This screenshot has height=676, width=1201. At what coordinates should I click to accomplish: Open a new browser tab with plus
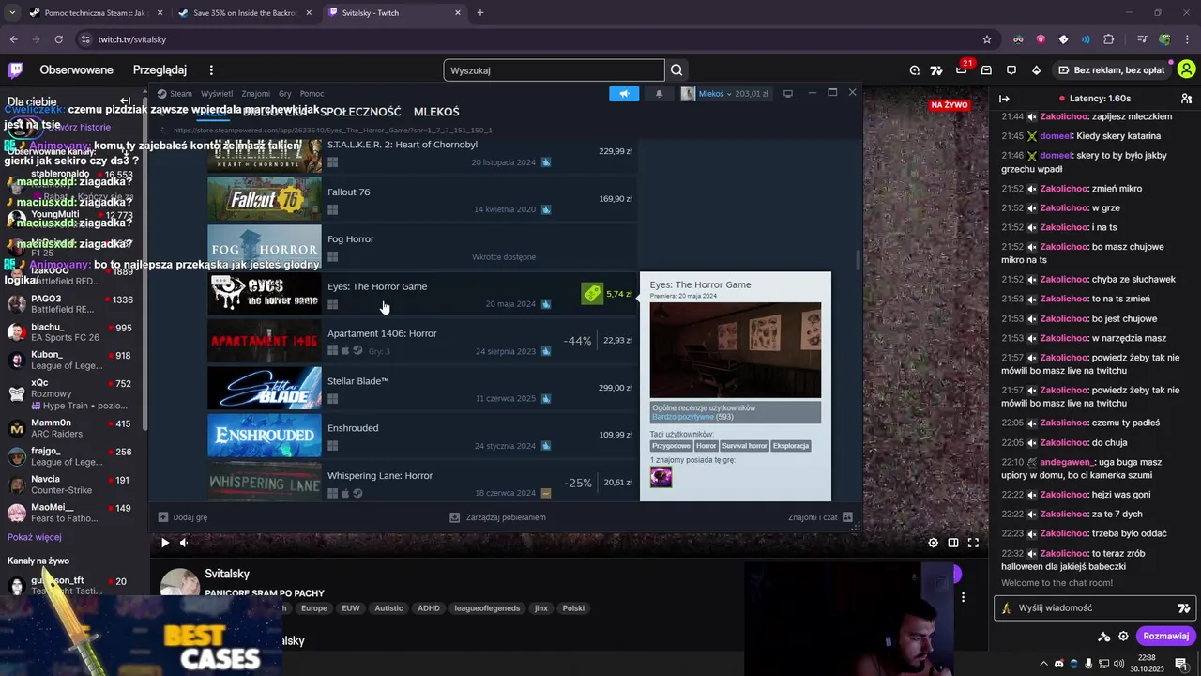[x=480, y=12]
